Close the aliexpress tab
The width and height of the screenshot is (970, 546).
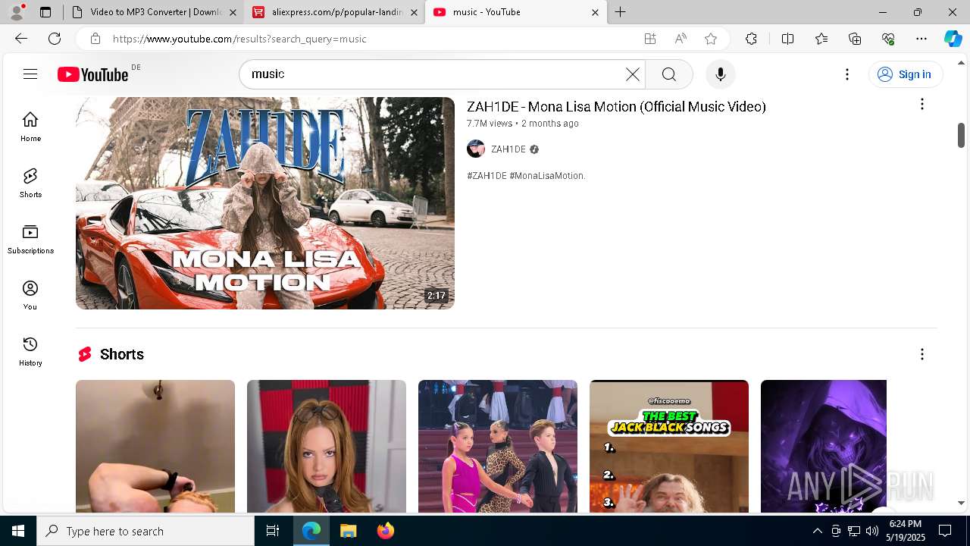coord(414,12)
